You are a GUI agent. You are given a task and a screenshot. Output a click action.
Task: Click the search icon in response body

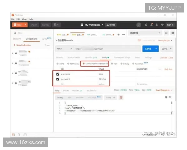point(171,97)
